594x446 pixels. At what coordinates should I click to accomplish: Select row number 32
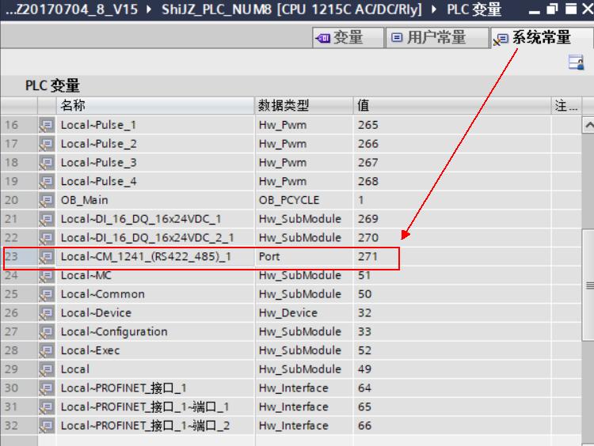coord(19,425)
